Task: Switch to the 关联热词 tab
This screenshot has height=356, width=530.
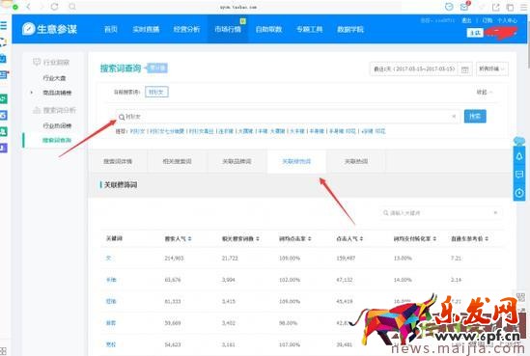Action: (x=356, y=161)
